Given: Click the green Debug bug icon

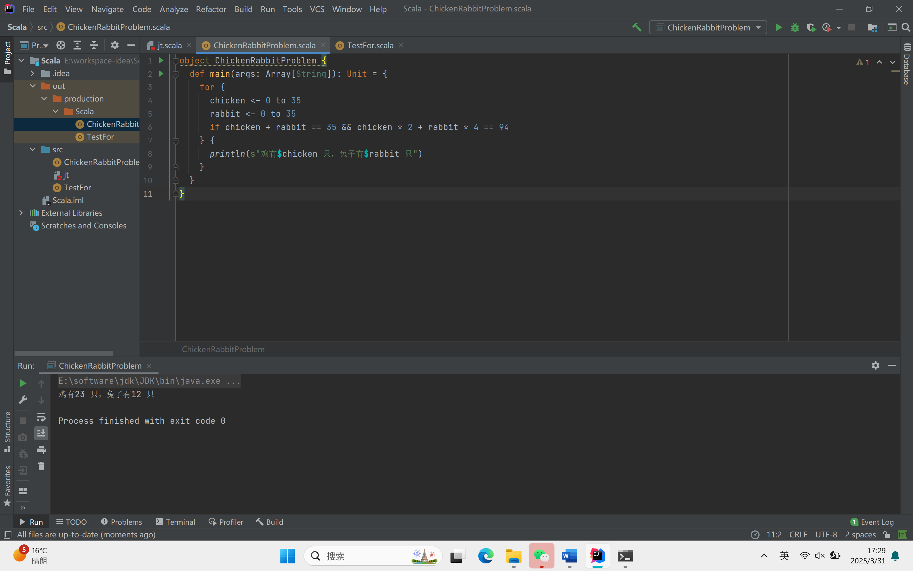Looking at the screenshot, I should 795,27.
